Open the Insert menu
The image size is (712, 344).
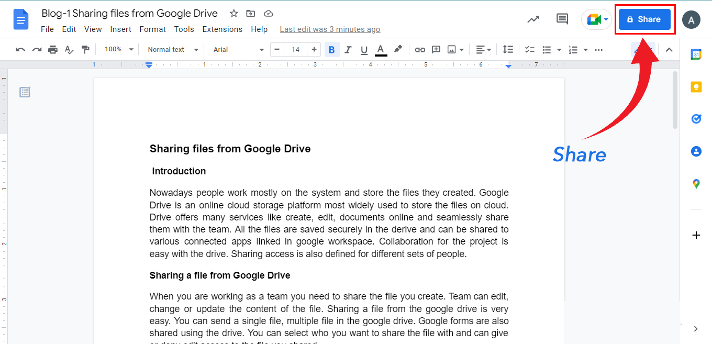[121, 29]
